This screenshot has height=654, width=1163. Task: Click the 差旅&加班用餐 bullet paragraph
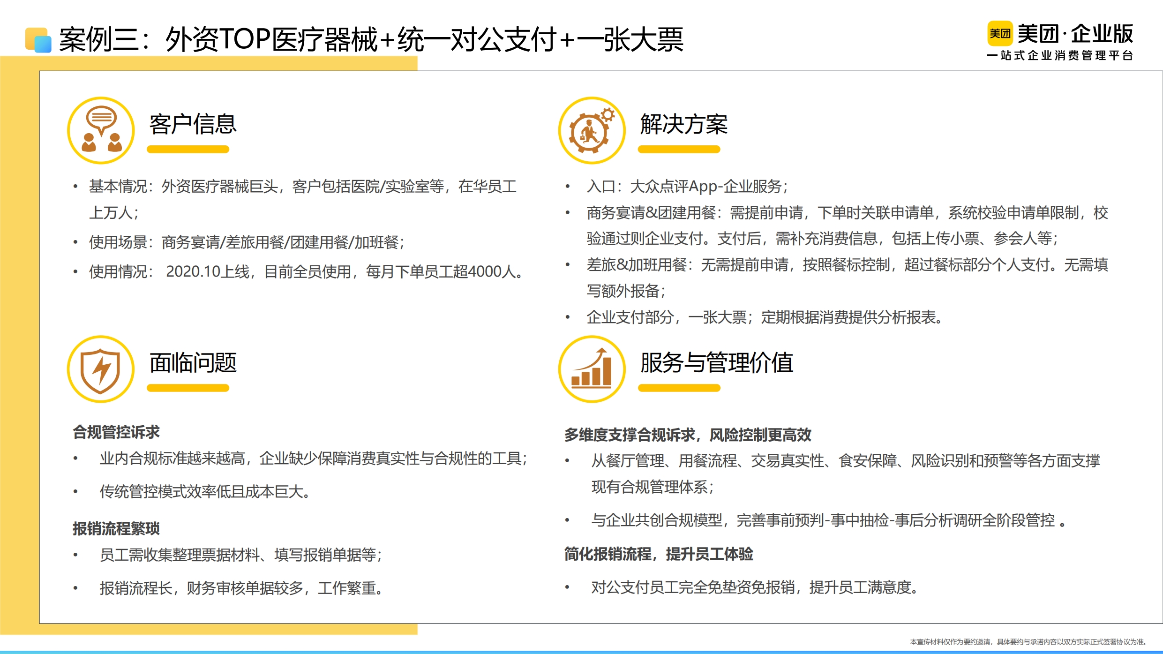pyautogui.click(x=847, y=278)
